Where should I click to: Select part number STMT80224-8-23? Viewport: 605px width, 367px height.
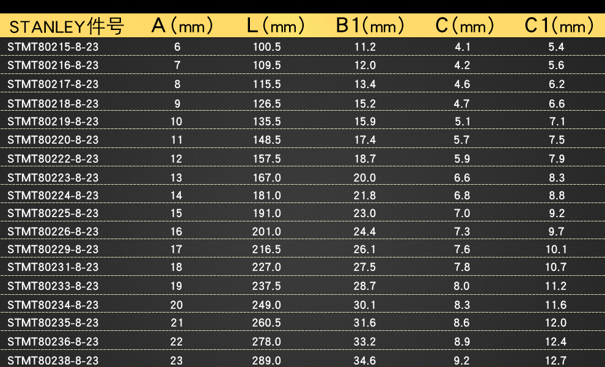53,196
